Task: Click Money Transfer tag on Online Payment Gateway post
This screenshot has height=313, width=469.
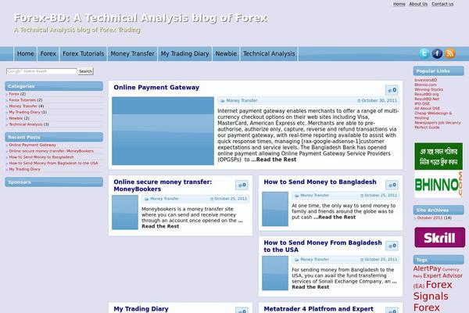Action: click(x=242, y=101)
